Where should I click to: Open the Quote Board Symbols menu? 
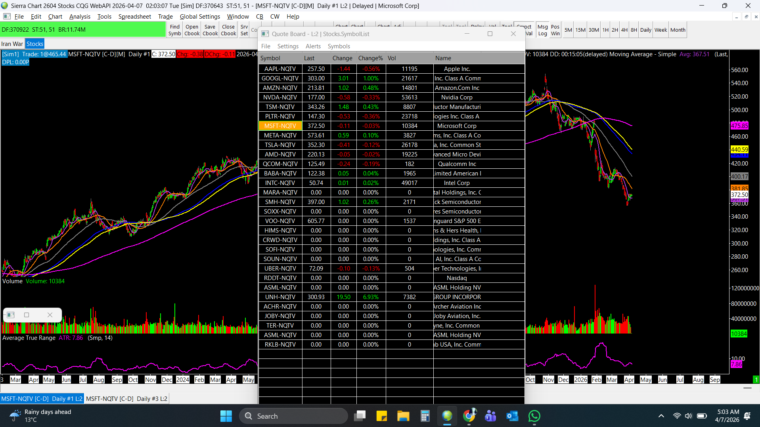coord(339,46)
